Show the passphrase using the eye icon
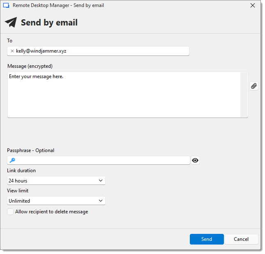 195,160
